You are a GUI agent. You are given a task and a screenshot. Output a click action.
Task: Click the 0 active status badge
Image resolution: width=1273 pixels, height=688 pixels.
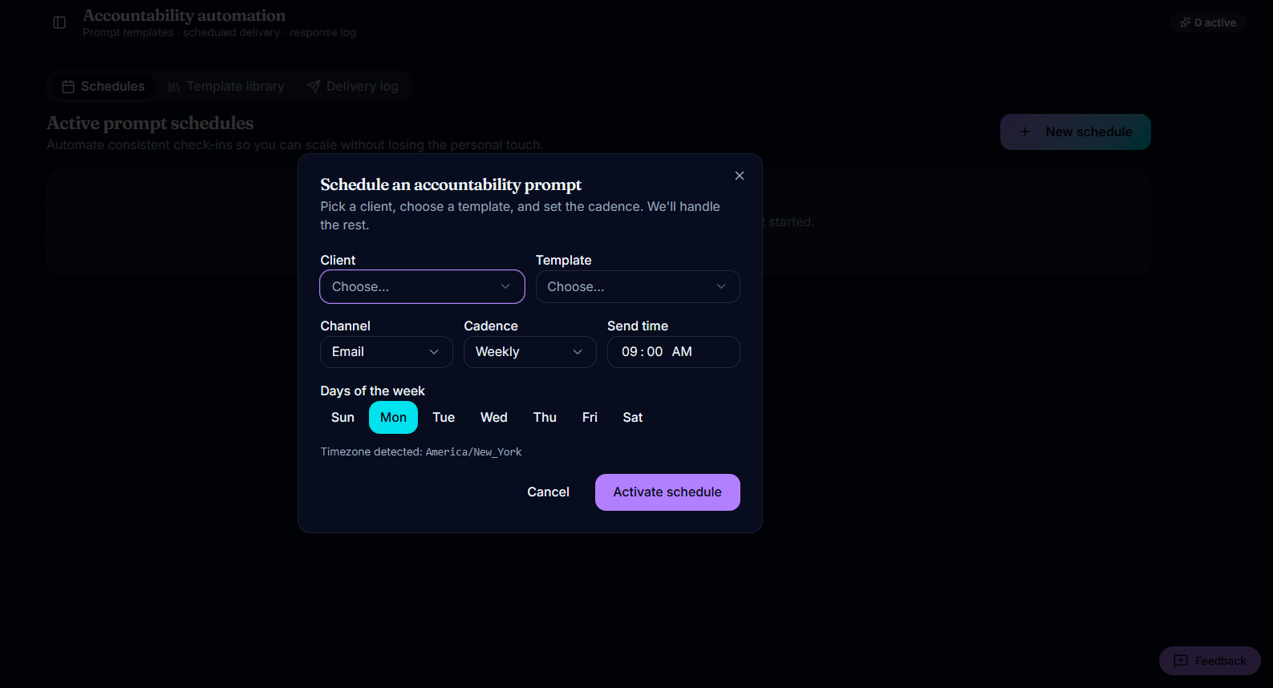click(1208, 22)
